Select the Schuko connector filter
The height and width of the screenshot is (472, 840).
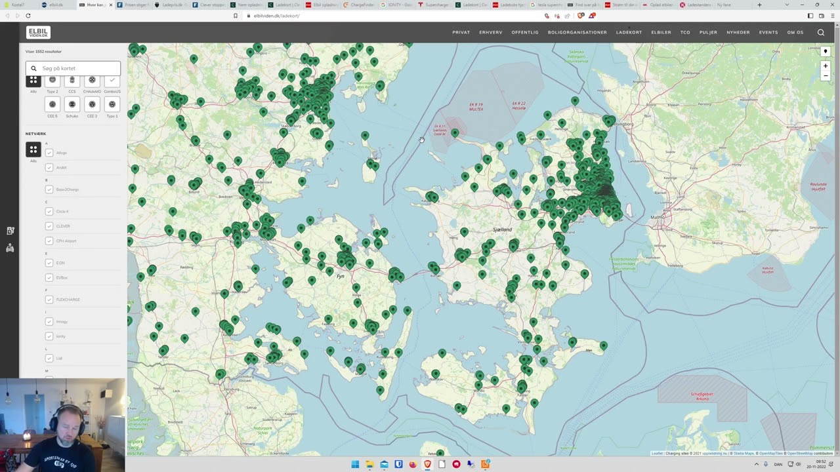(x=72, y=104)
